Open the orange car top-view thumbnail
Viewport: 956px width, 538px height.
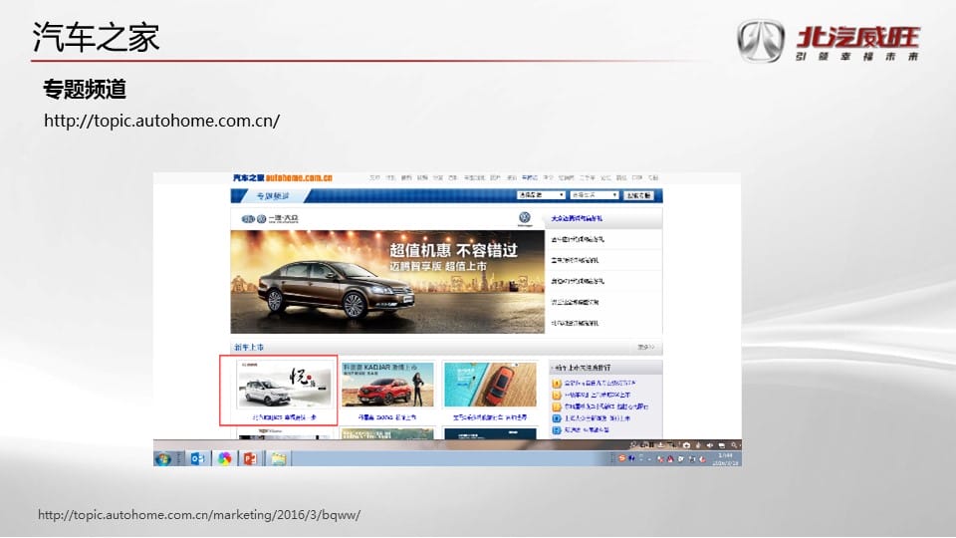(x=490, y=386)
